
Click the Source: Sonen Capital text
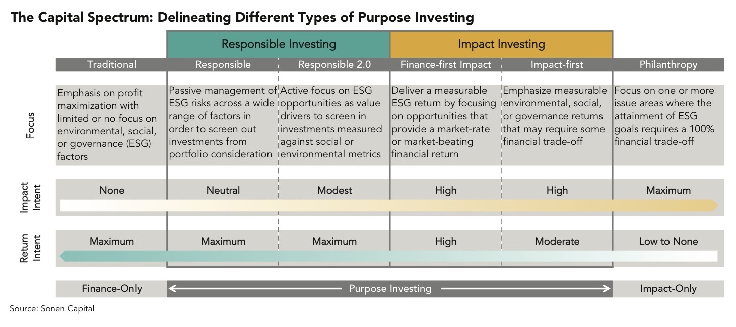coord(52,309)
